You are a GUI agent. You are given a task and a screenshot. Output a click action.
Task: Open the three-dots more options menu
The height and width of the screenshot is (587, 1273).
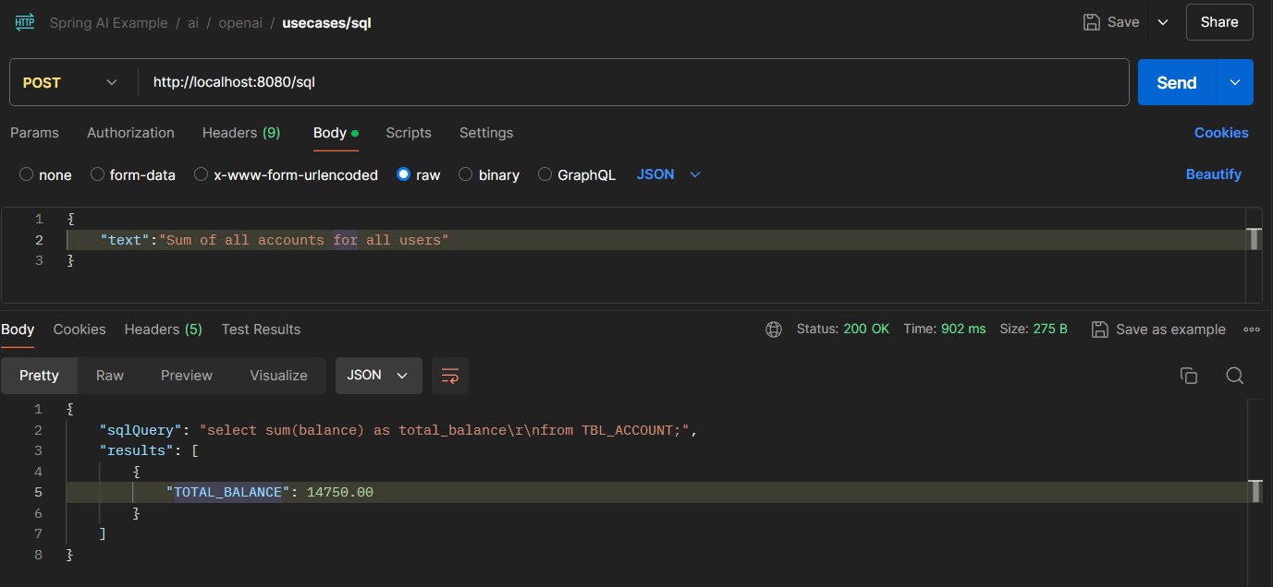coord(1252,329)
